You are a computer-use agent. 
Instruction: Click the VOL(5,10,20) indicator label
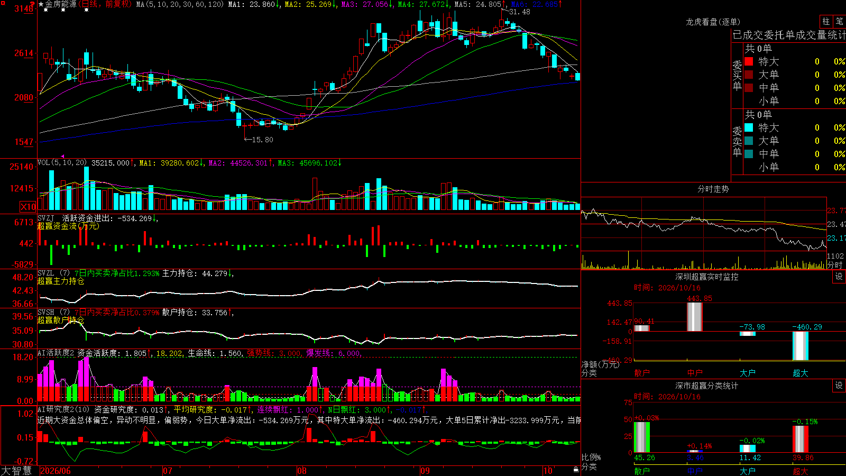(x=62, y=163)
